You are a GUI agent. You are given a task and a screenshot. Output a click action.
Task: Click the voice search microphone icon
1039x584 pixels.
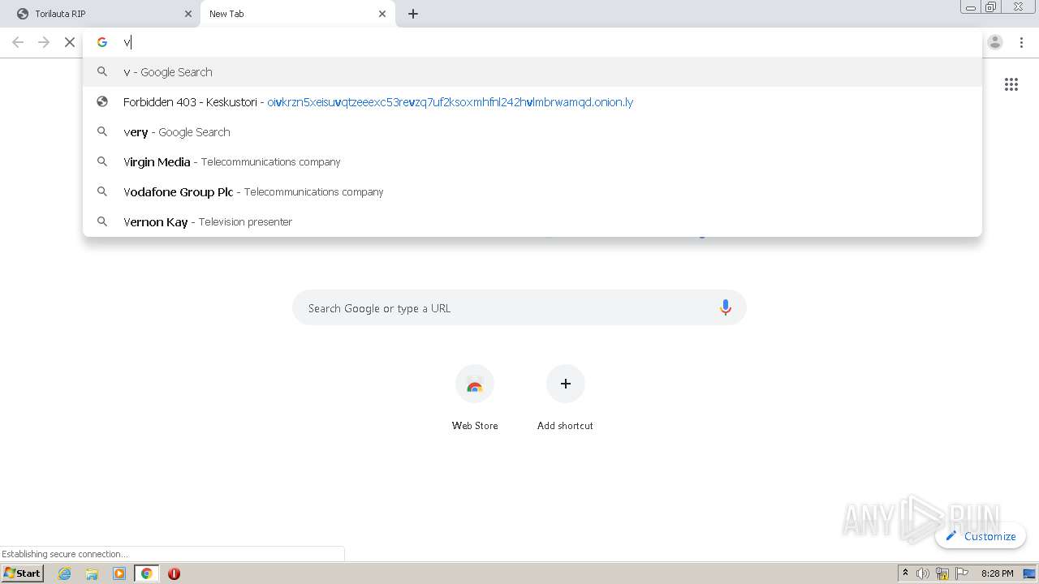tap(726, 307)
